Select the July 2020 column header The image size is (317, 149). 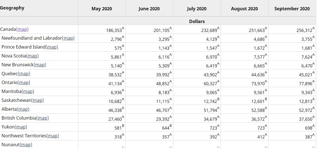tap(197, 9)
